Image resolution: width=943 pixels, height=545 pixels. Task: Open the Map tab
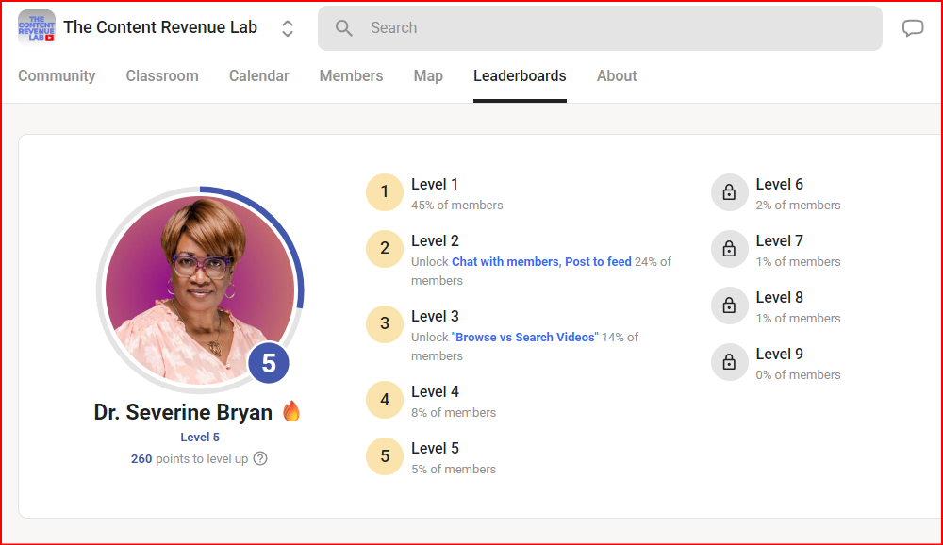[428, 76]
